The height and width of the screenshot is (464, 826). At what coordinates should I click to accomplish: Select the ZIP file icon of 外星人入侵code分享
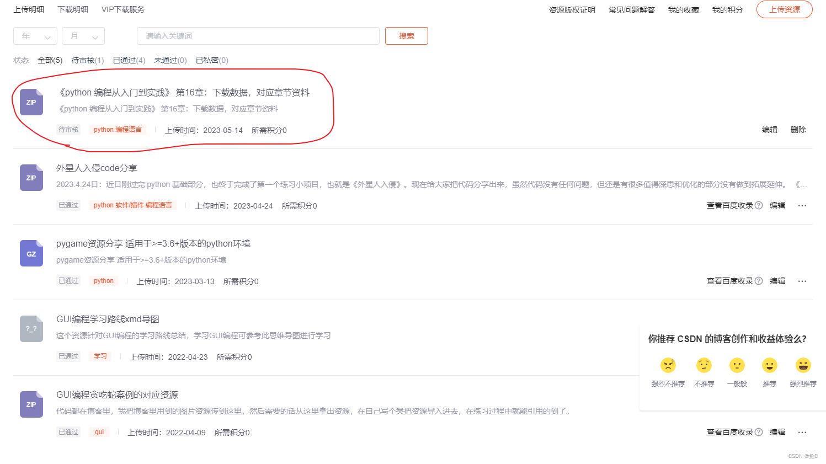tap(31, 177)
